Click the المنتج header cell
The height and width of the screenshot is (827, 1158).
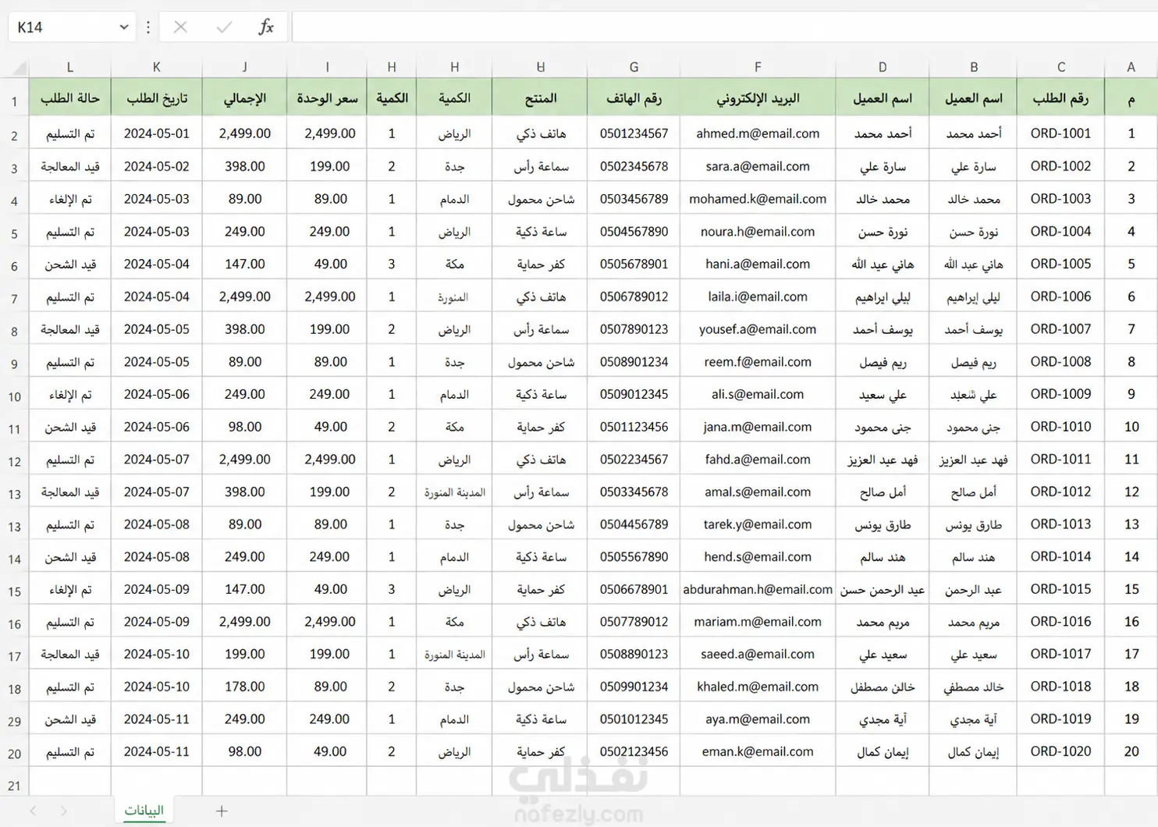(540, 98)
